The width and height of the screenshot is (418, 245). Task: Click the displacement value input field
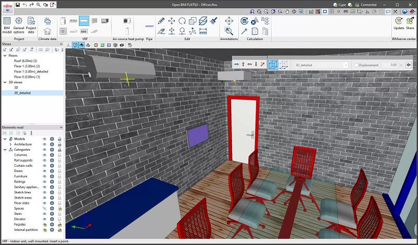[389, 65]
